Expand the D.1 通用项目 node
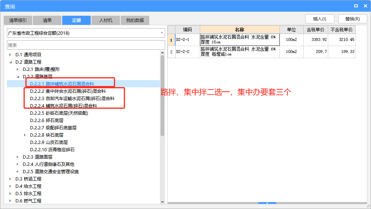Image resolution: width=371 pixels, height=209 pixels. click(10, 54)
